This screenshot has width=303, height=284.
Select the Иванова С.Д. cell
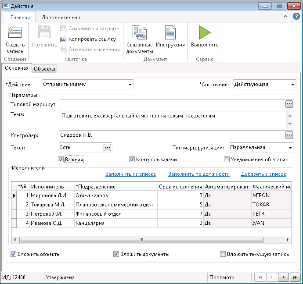pyautogui.click(x=52, y=223)
